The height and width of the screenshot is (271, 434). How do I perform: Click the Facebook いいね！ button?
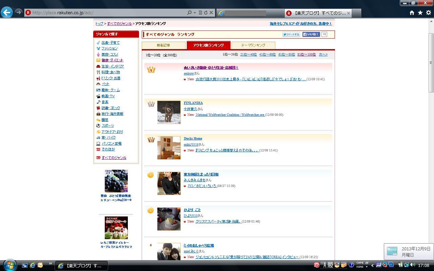click(311, 34)
